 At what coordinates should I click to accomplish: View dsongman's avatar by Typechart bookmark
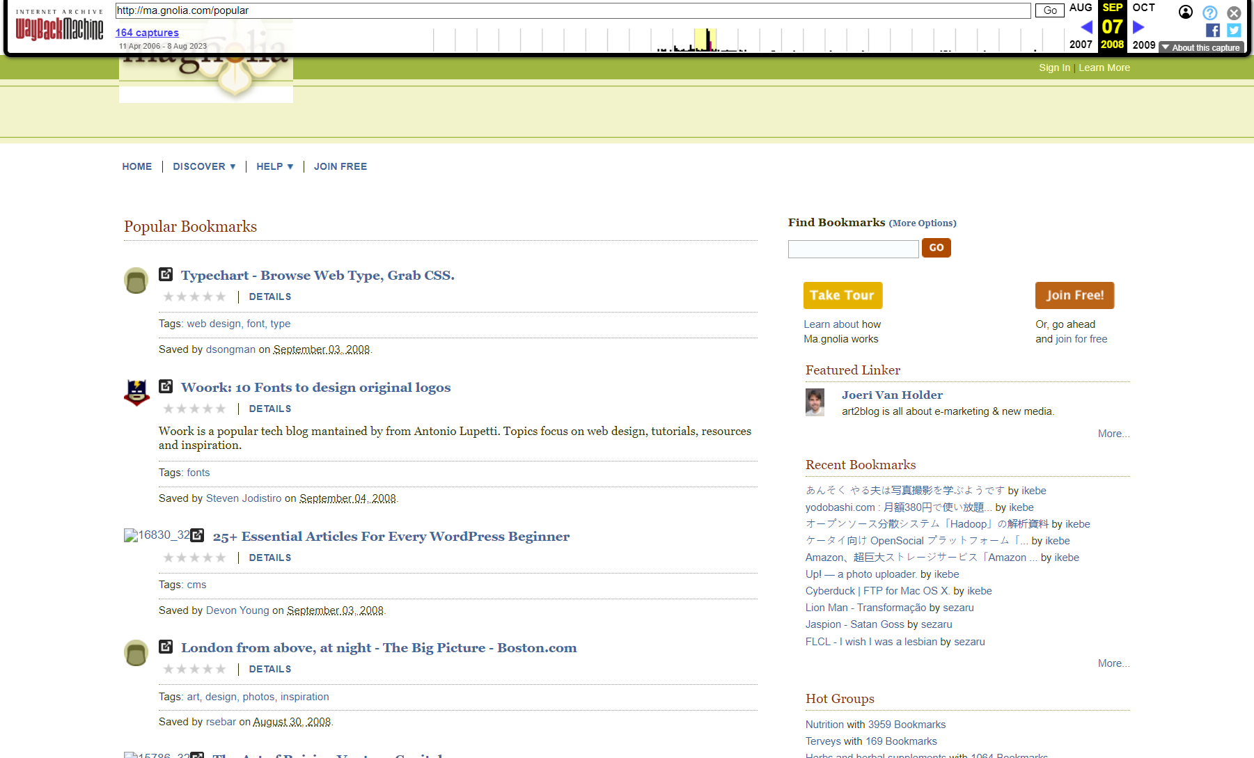[136, 281]
